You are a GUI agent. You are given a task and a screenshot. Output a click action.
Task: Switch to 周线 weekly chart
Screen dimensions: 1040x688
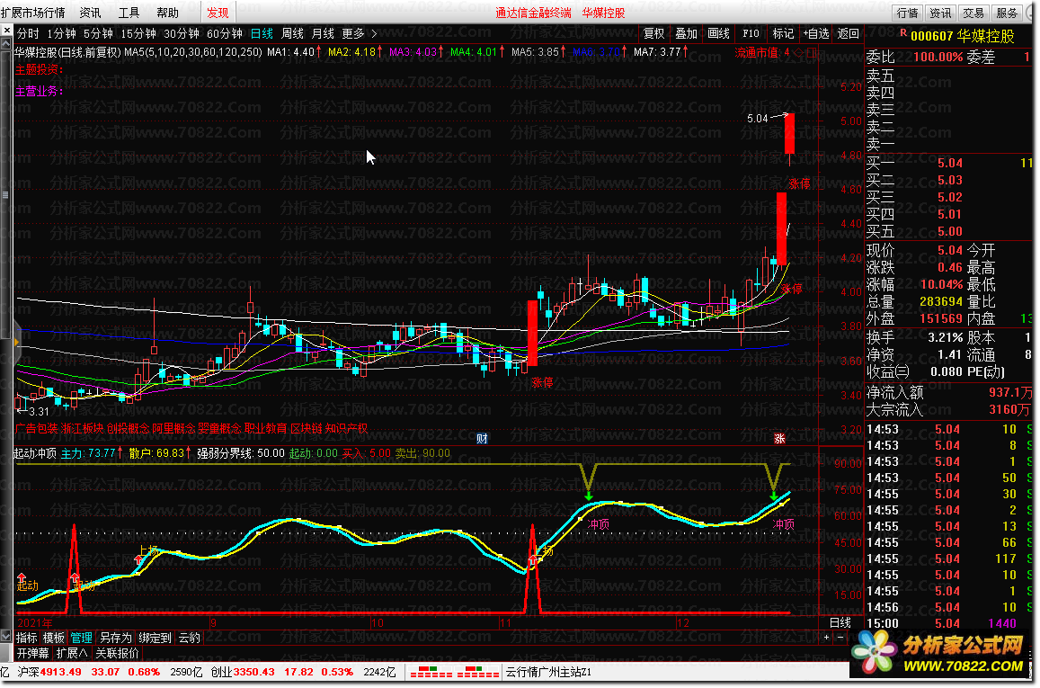[292, 33]
